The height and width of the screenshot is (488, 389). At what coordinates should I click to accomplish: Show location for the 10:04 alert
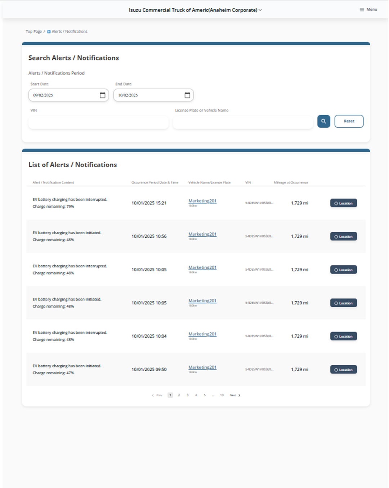click(343, 336)
